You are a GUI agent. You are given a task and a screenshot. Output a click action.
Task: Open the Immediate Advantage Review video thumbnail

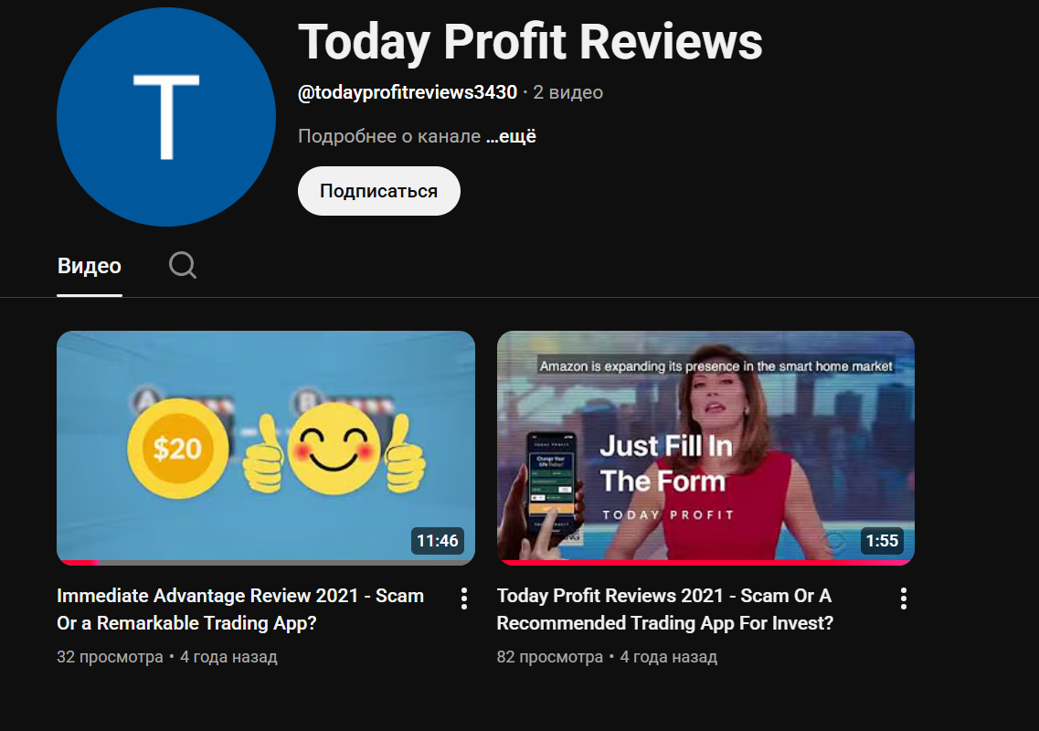tap(265, 448)
